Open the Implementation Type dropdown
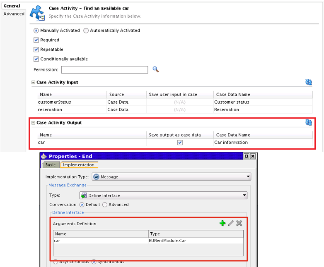This screenshot has height=267, width=324. (172, 177)
